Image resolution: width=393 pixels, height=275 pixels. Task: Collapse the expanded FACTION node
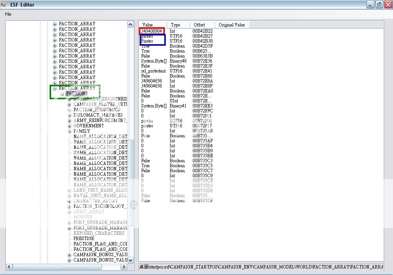click(62, 94)
